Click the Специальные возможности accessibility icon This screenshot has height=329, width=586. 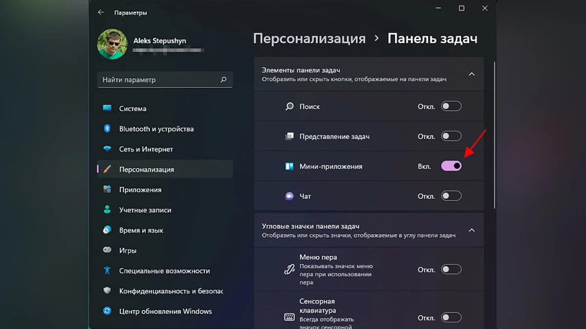(107, 271)
